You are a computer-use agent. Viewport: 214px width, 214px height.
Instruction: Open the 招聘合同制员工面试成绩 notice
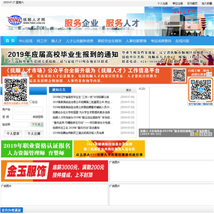pos(78,133)
